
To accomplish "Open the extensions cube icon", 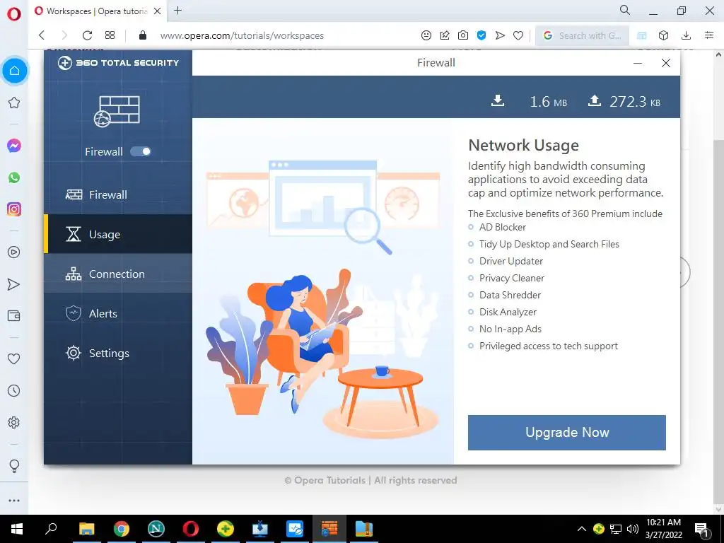I will pyautogui.click(x=663, y=35).
